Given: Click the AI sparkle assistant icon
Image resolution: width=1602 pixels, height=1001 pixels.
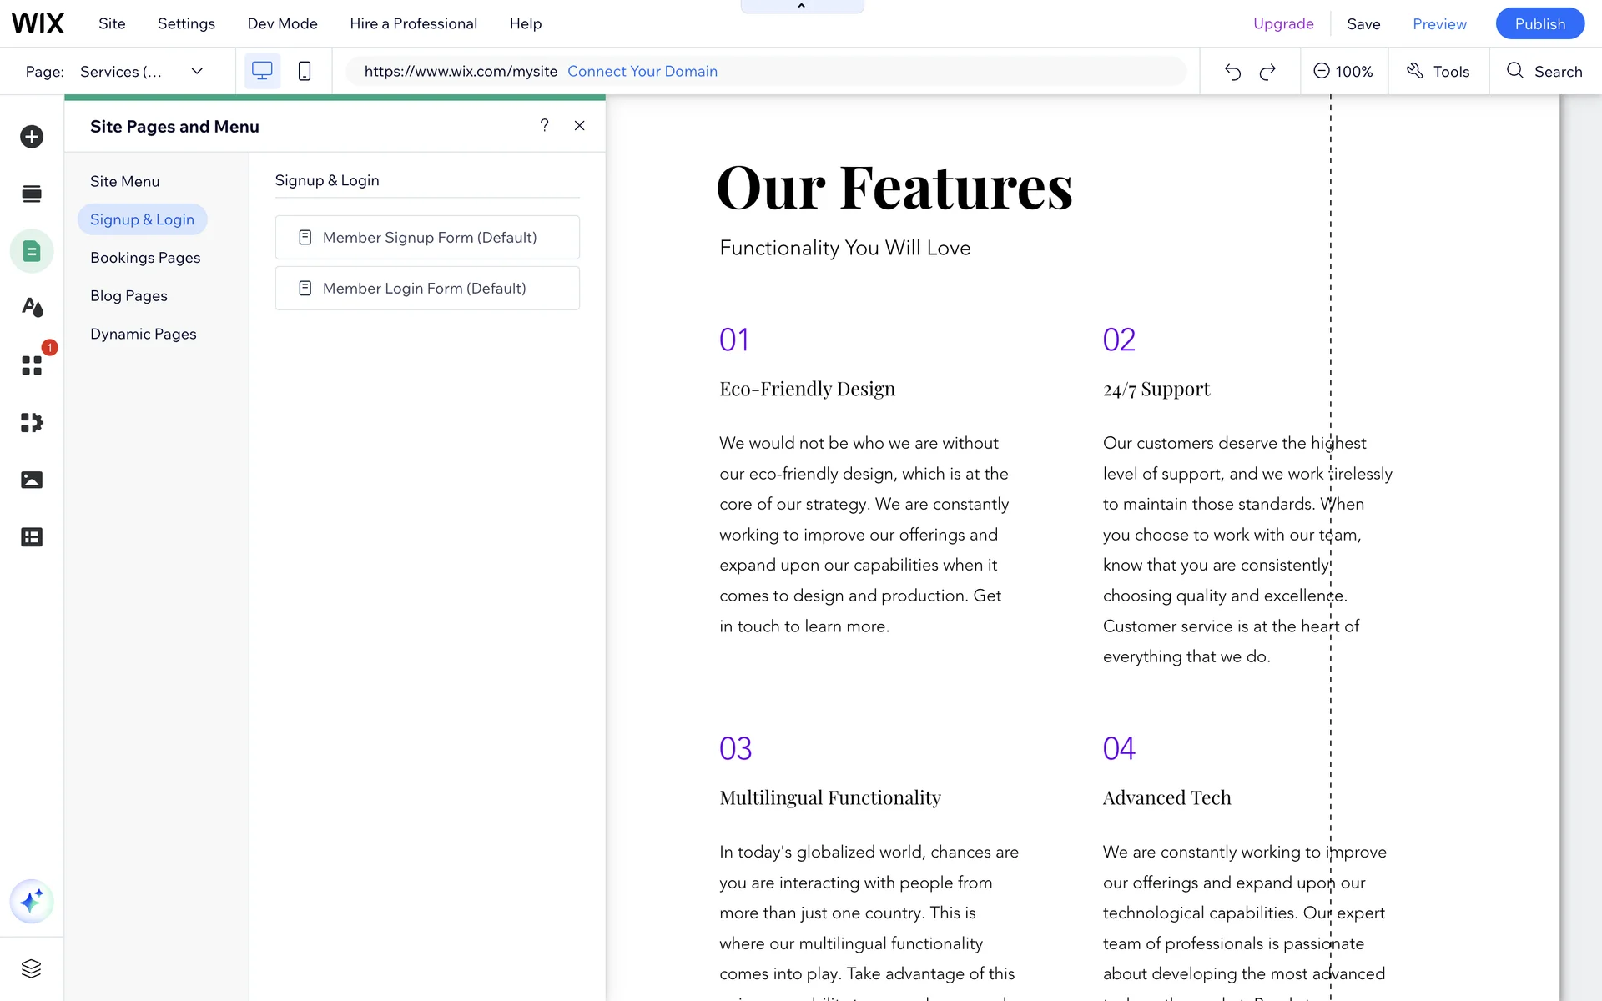Looking at the screenshot, I should (32, 902).
